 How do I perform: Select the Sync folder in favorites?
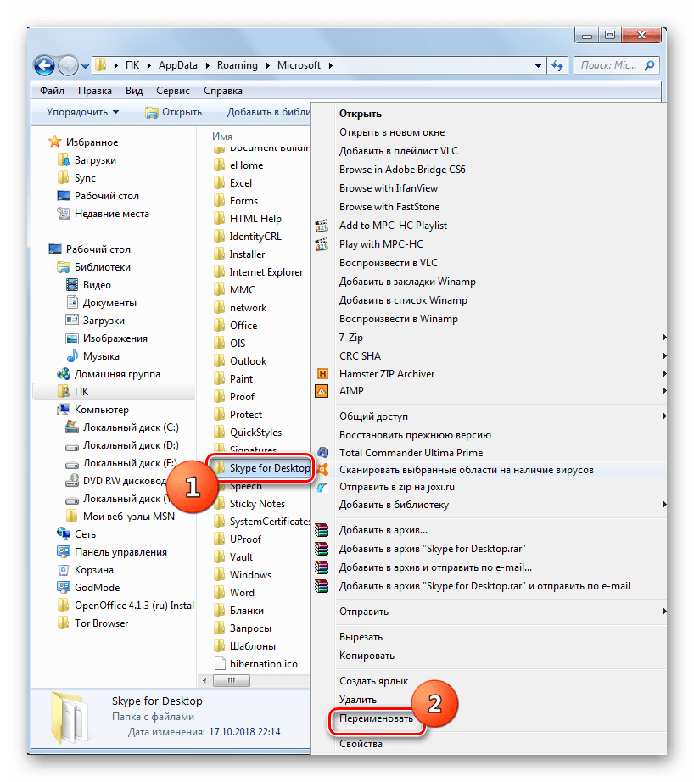tap(84, 178)
